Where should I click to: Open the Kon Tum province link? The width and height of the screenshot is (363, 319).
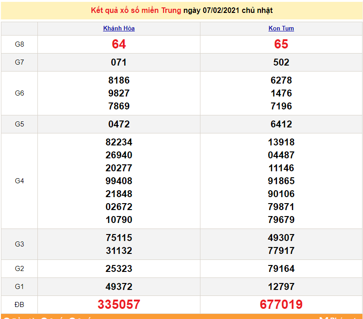pos(281,28)
